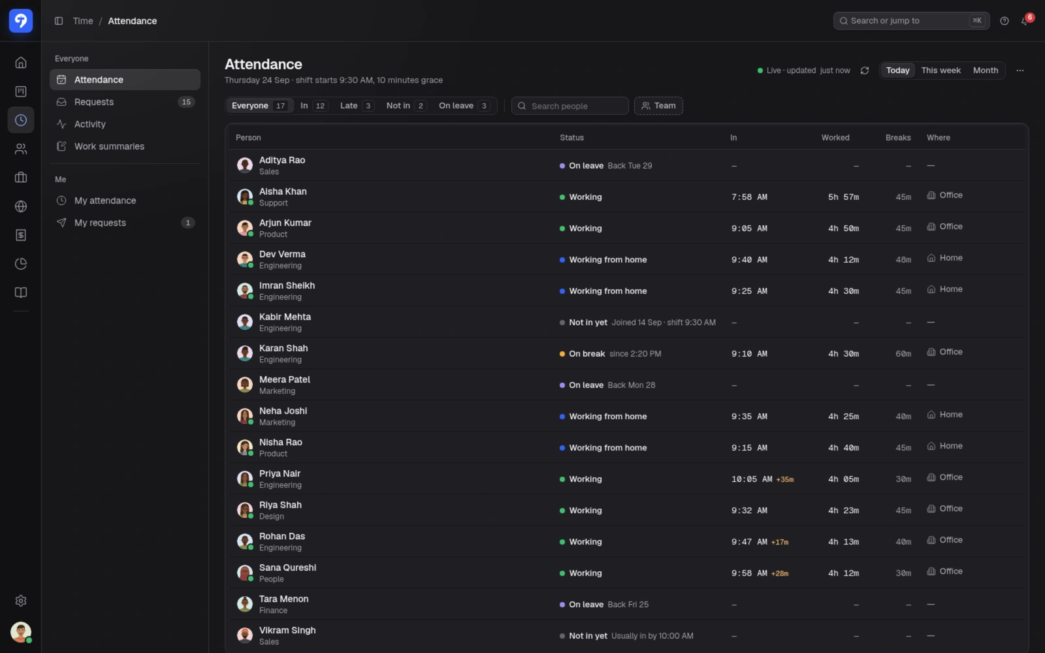The height and width of the screenshot is (653, 1045).
Task: Filter by On leave
Action: 464,106
